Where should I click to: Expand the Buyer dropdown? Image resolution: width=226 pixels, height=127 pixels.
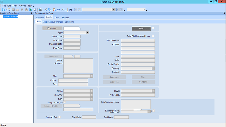tap(153, 91)
